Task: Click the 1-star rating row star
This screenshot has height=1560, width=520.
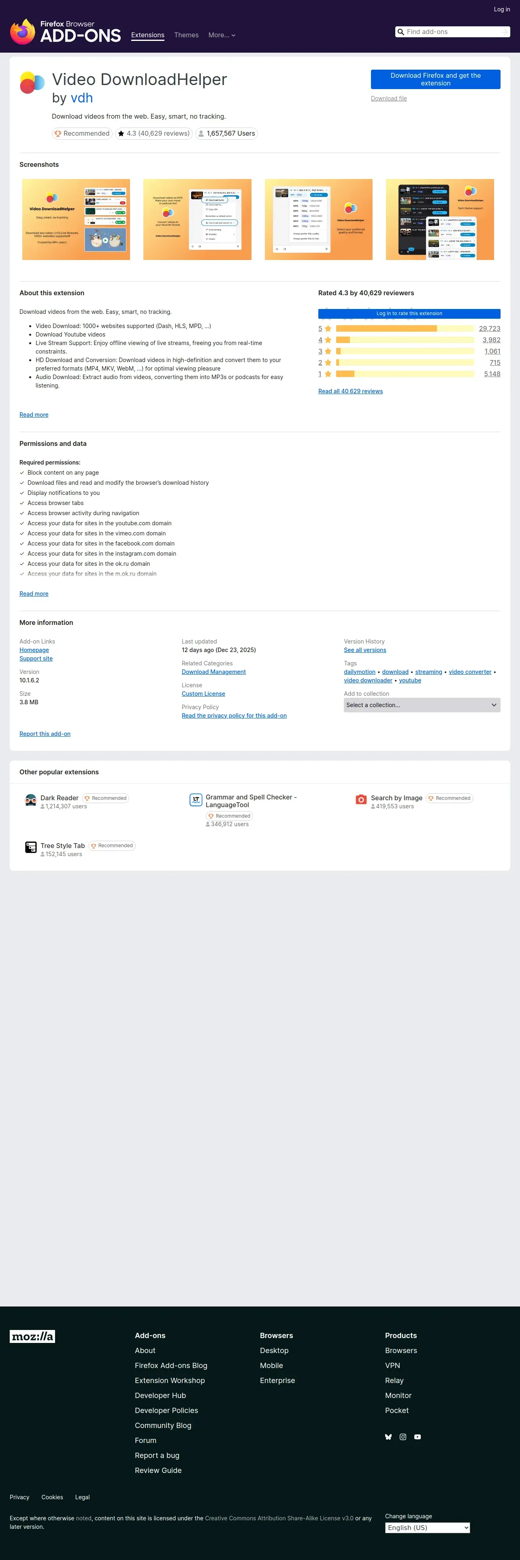Action: coord(328,374)
